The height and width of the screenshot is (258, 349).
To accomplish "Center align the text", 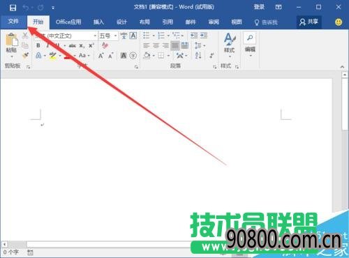I will pyautogui.click(x=156, y=45).
